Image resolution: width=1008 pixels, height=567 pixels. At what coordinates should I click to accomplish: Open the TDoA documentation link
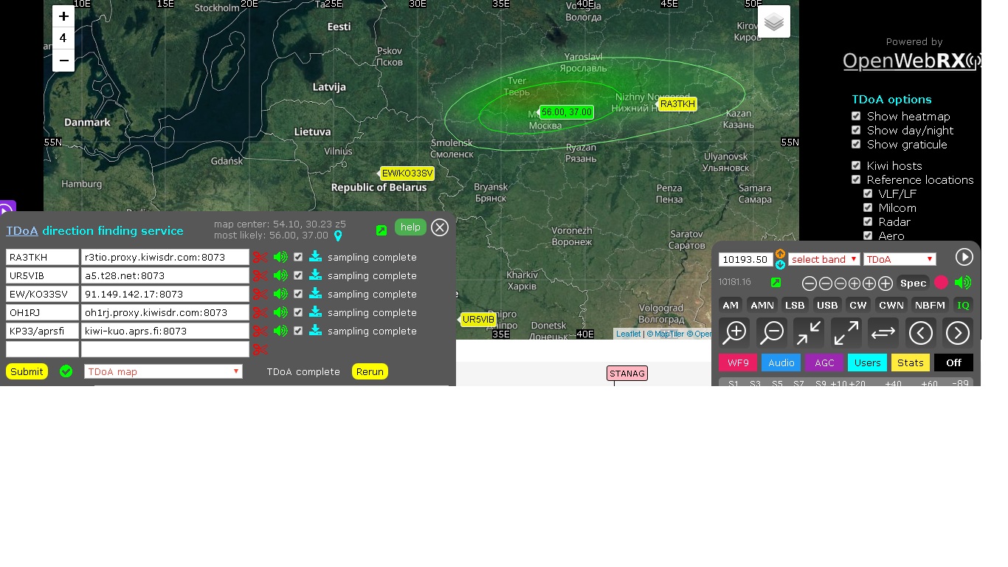pos(22,230)
